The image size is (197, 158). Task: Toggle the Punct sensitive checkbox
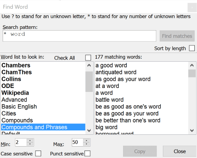[88, 154]
